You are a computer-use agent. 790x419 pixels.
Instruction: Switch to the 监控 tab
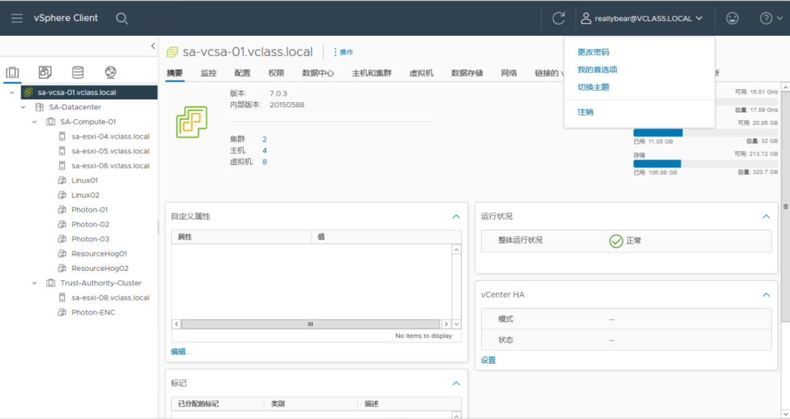click(208, 73)
